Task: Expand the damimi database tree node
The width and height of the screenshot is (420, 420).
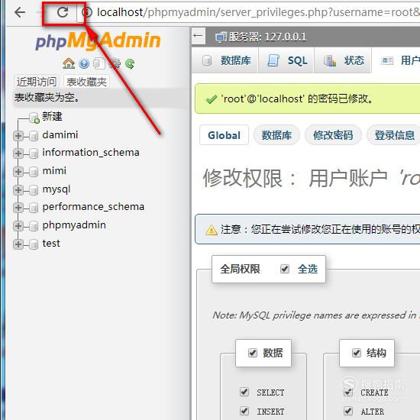Action: (x=18, y=136)
